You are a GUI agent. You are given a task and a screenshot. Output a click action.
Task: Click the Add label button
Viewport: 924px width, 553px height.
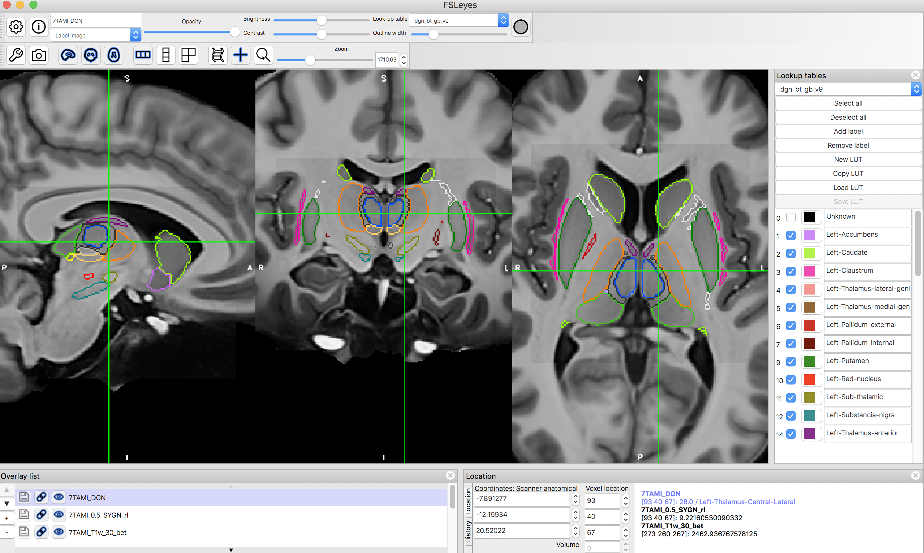coord(848,131)
